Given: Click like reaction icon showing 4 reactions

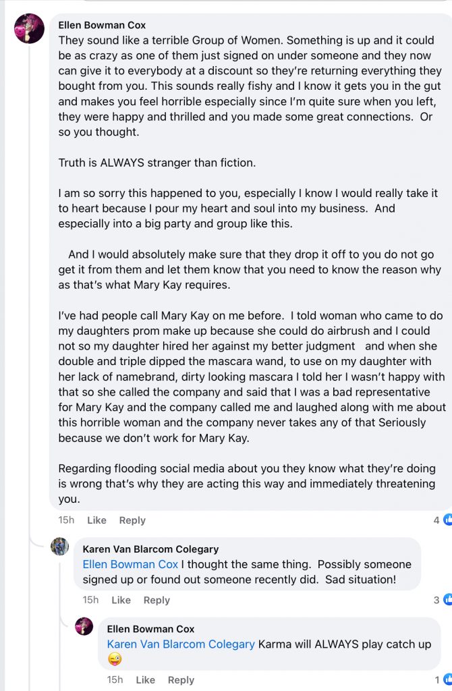Looking at the screenshot, I should tap(447, 520).
